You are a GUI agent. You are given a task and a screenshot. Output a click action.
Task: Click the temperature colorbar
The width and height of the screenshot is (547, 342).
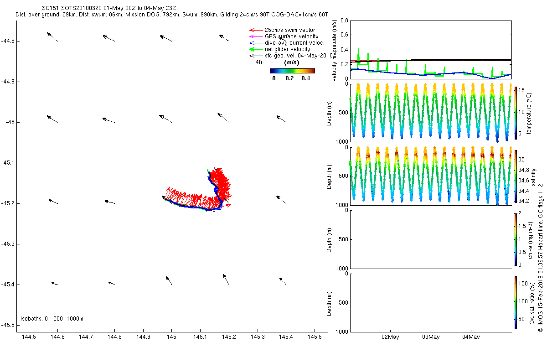tap(516, 113)
